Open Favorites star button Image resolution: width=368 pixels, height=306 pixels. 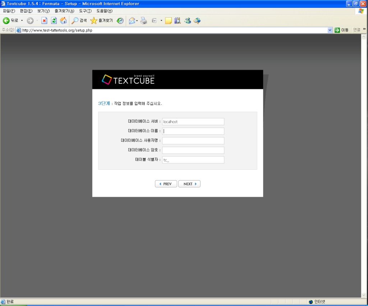[x=101, y=20]
